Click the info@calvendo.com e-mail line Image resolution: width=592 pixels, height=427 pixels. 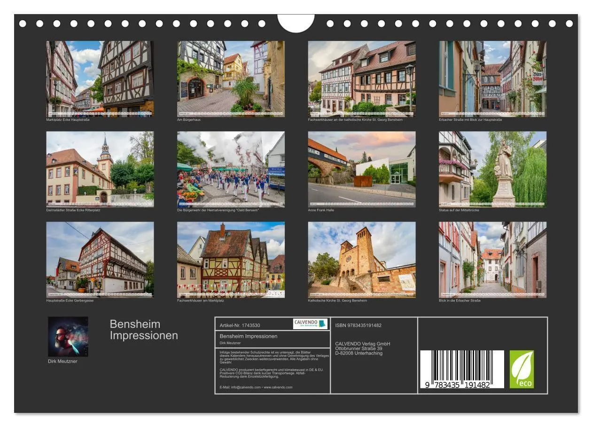[x=256, y=387]
